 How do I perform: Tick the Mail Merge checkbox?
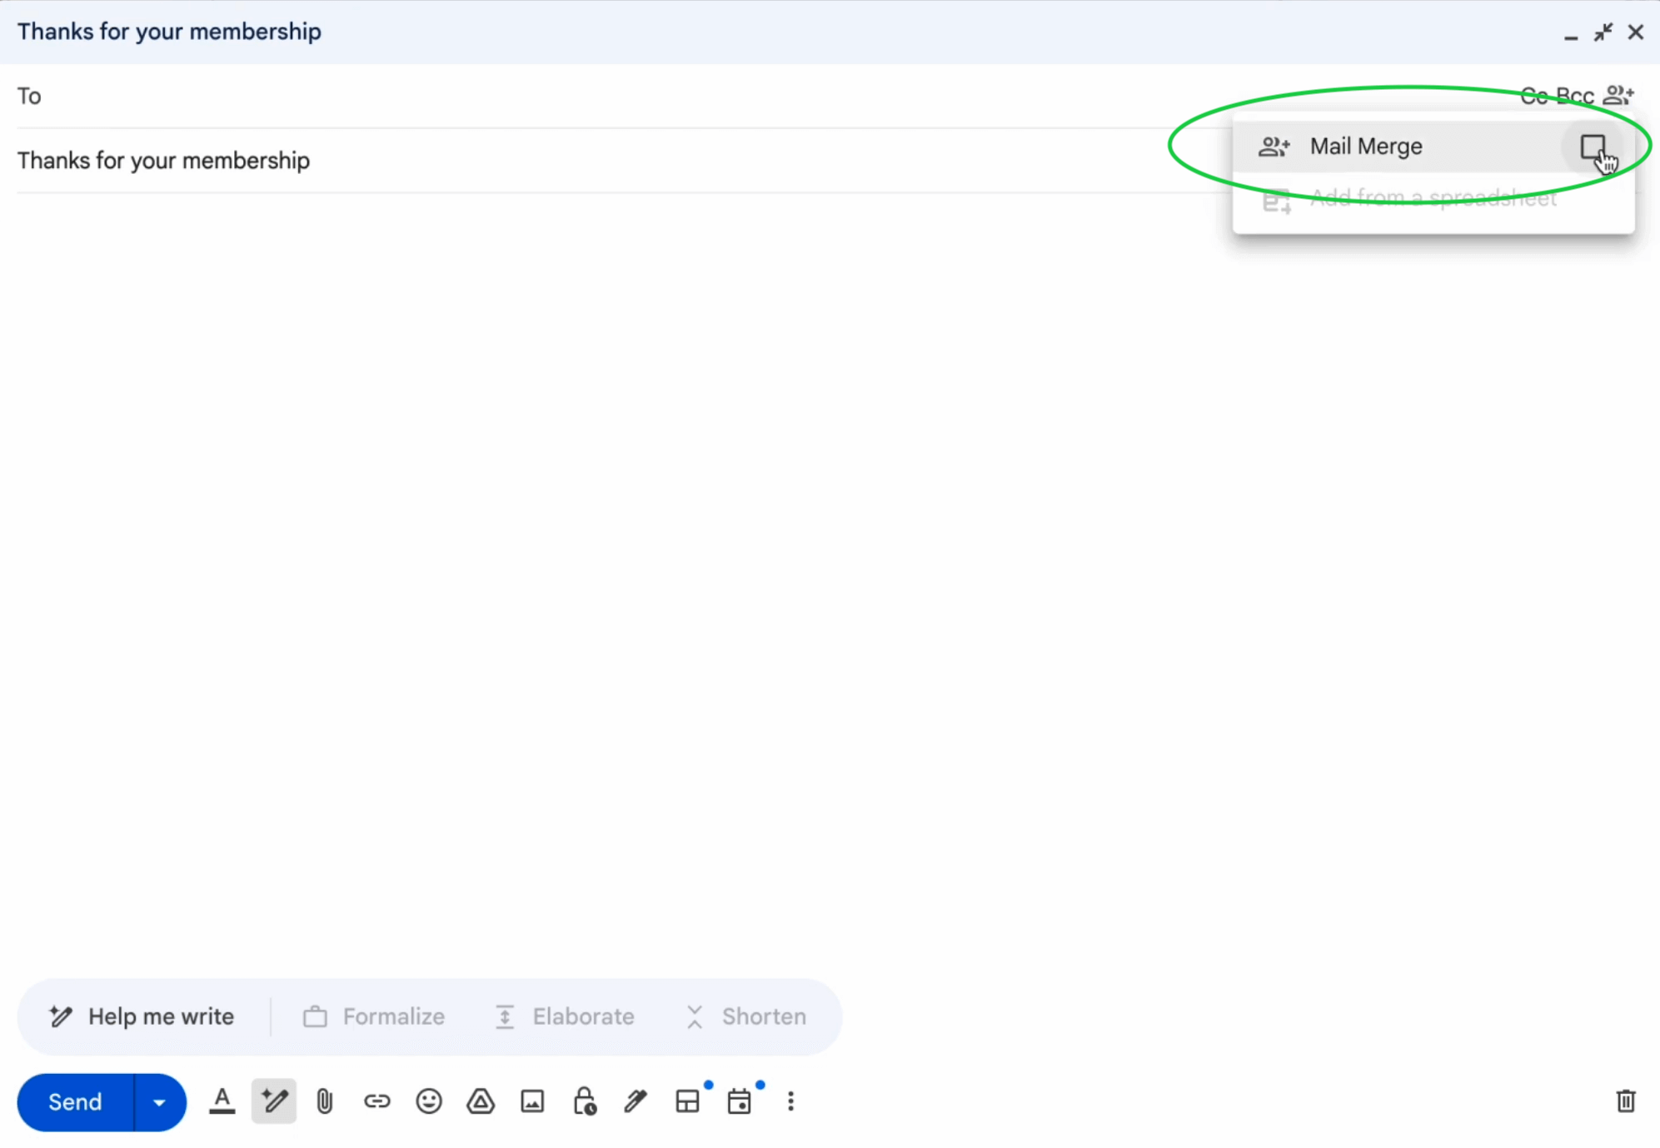point(1593,147)
